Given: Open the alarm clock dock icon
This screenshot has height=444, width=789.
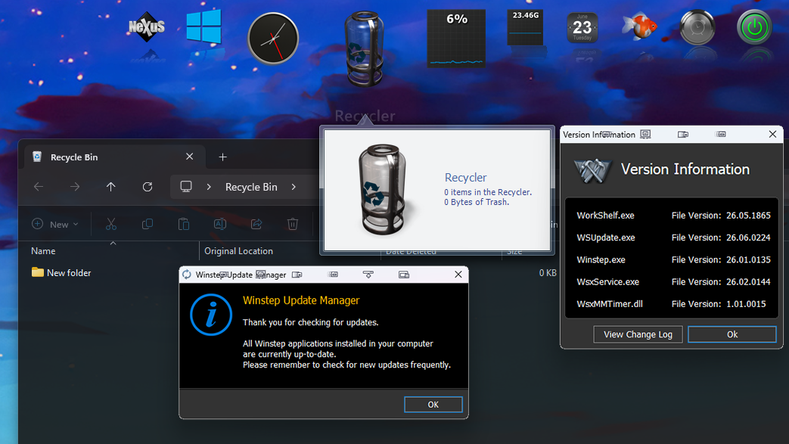Looking at the screenshot, I should tap(697, 27).
